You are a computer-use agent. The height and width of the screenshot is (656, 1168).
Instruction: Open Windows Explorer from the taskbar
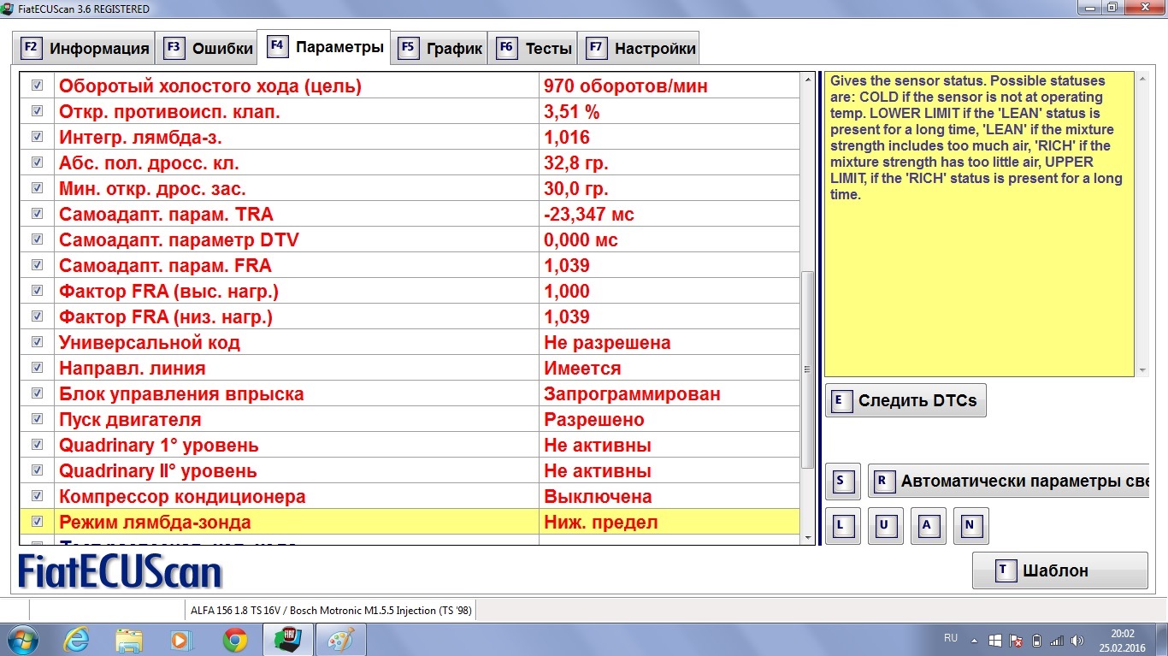129,639
